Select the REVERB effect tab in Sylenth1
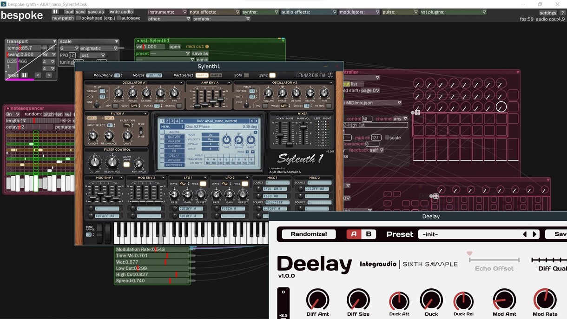Screen dimensions: 567x319 [x=174, y=160]
